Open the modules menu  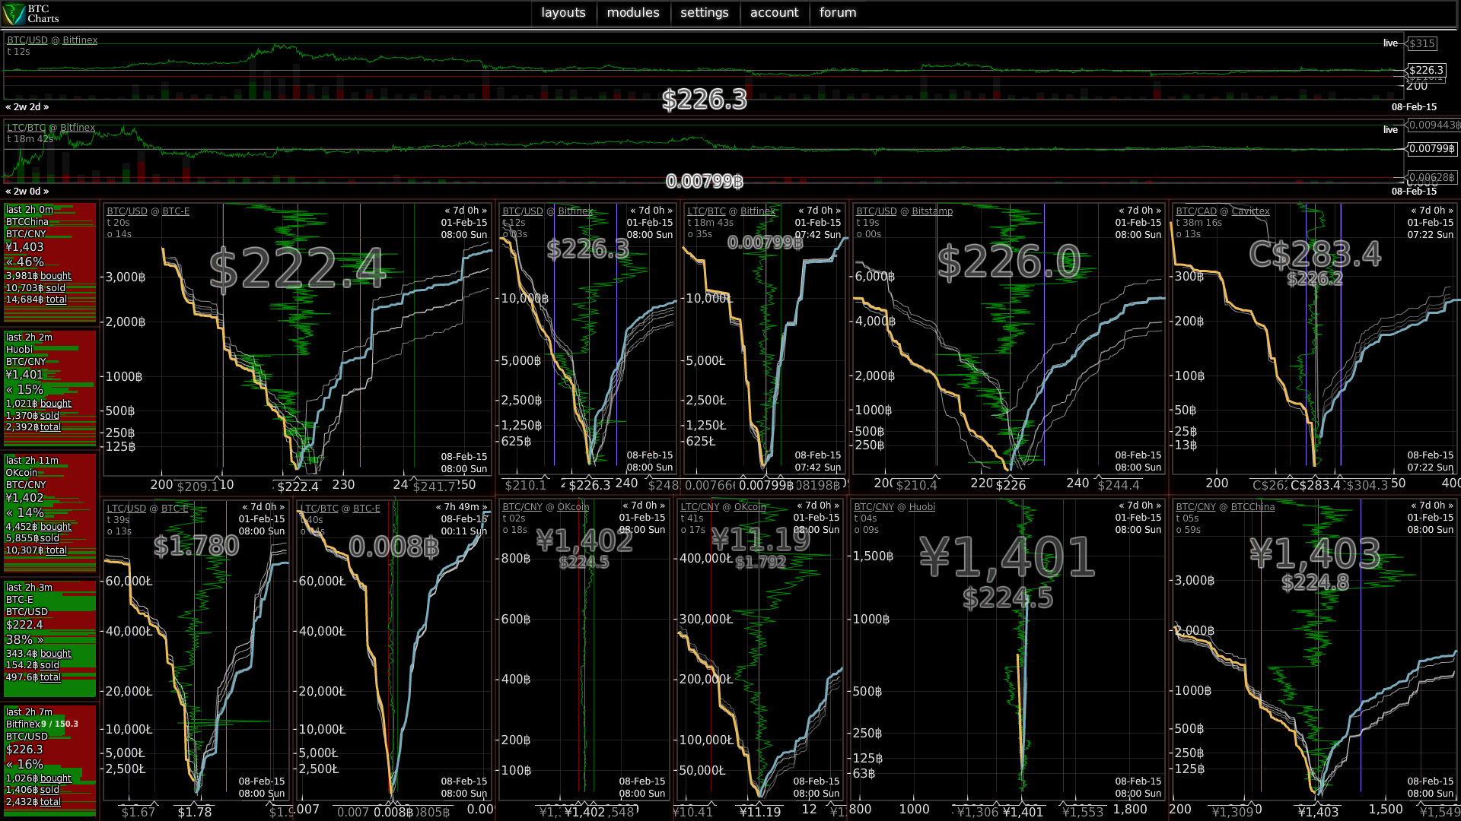click(x=632, y=13)
